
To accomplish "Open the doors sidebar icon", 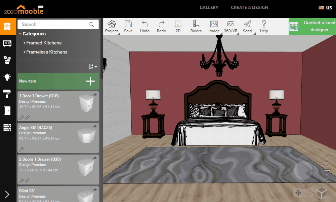I will coord(7,110).
